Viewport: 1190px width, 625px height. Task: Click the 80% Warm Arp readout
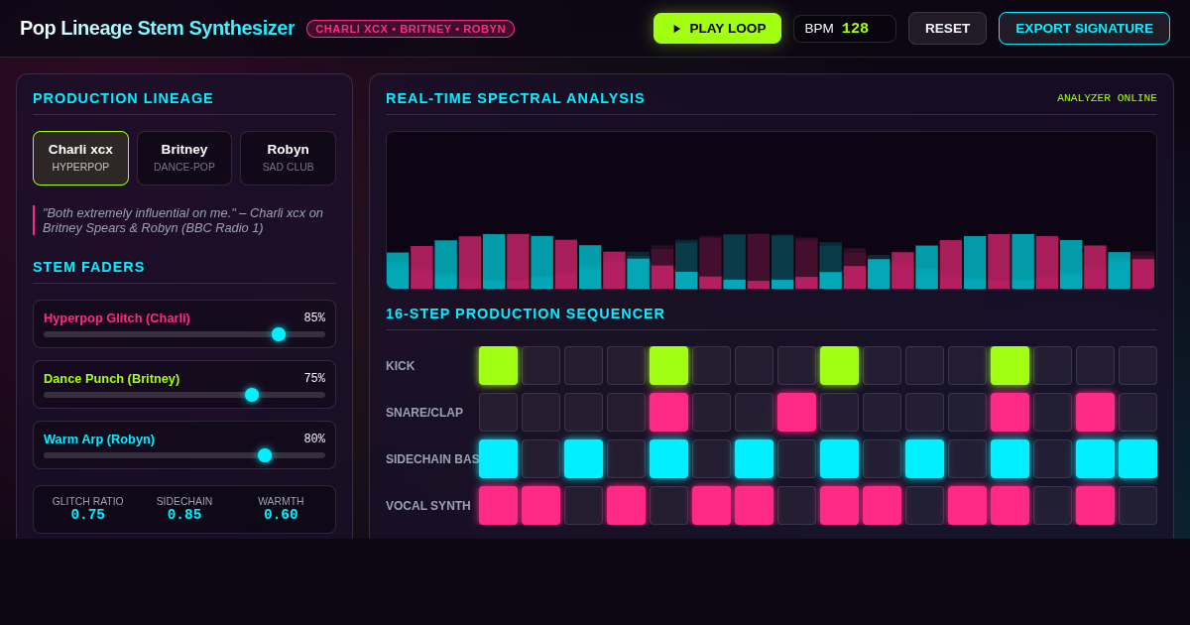point(314,438)
